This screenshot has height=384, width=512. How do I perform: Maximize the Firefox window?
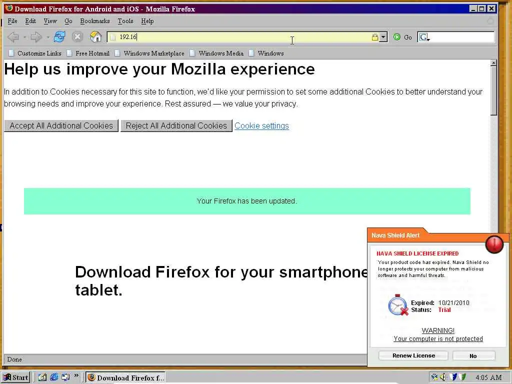482,8
